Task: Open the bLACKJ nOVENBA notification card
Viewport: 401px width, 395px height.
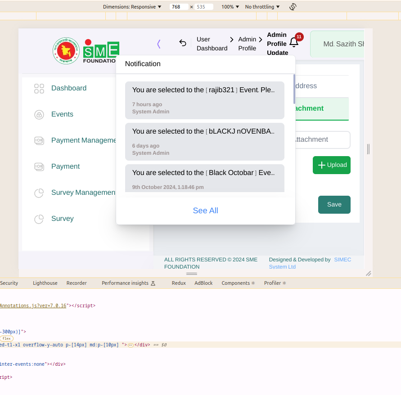Action: click(205, 142)
